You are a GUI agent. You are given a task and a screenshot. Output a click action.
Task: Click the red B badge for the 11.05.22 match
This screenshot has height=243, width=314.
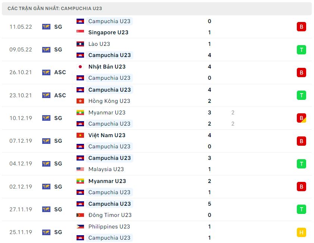click(301, 27)
